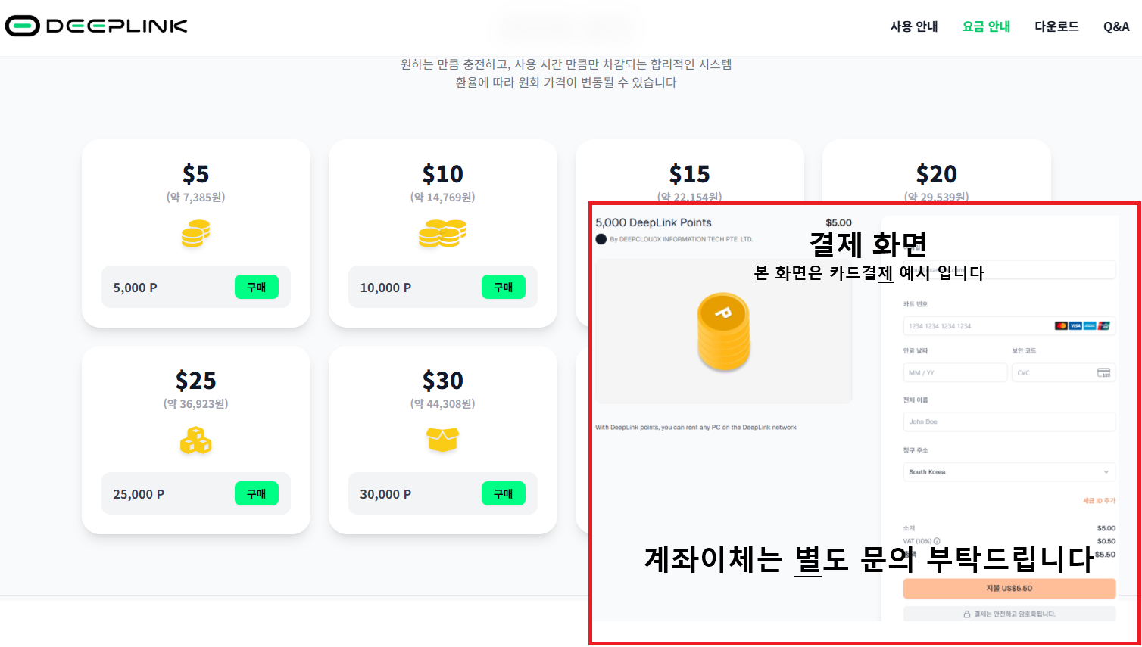This screenshot has width=1142, height=647.
Task: Click the $10 coin pile icon
Action: (x=442, y=233)
